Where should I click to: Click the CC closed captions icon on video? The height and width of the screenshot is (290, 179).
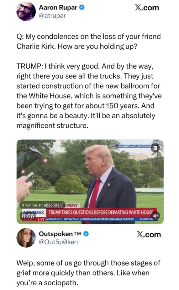tap(155, 148)
